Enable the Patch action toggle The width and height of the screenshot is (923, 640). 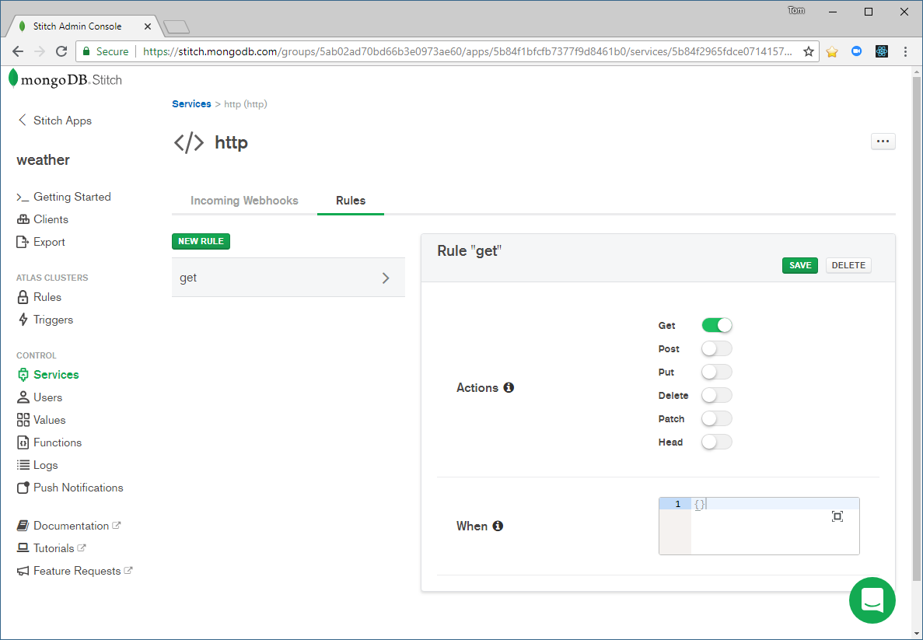point(716,418)
